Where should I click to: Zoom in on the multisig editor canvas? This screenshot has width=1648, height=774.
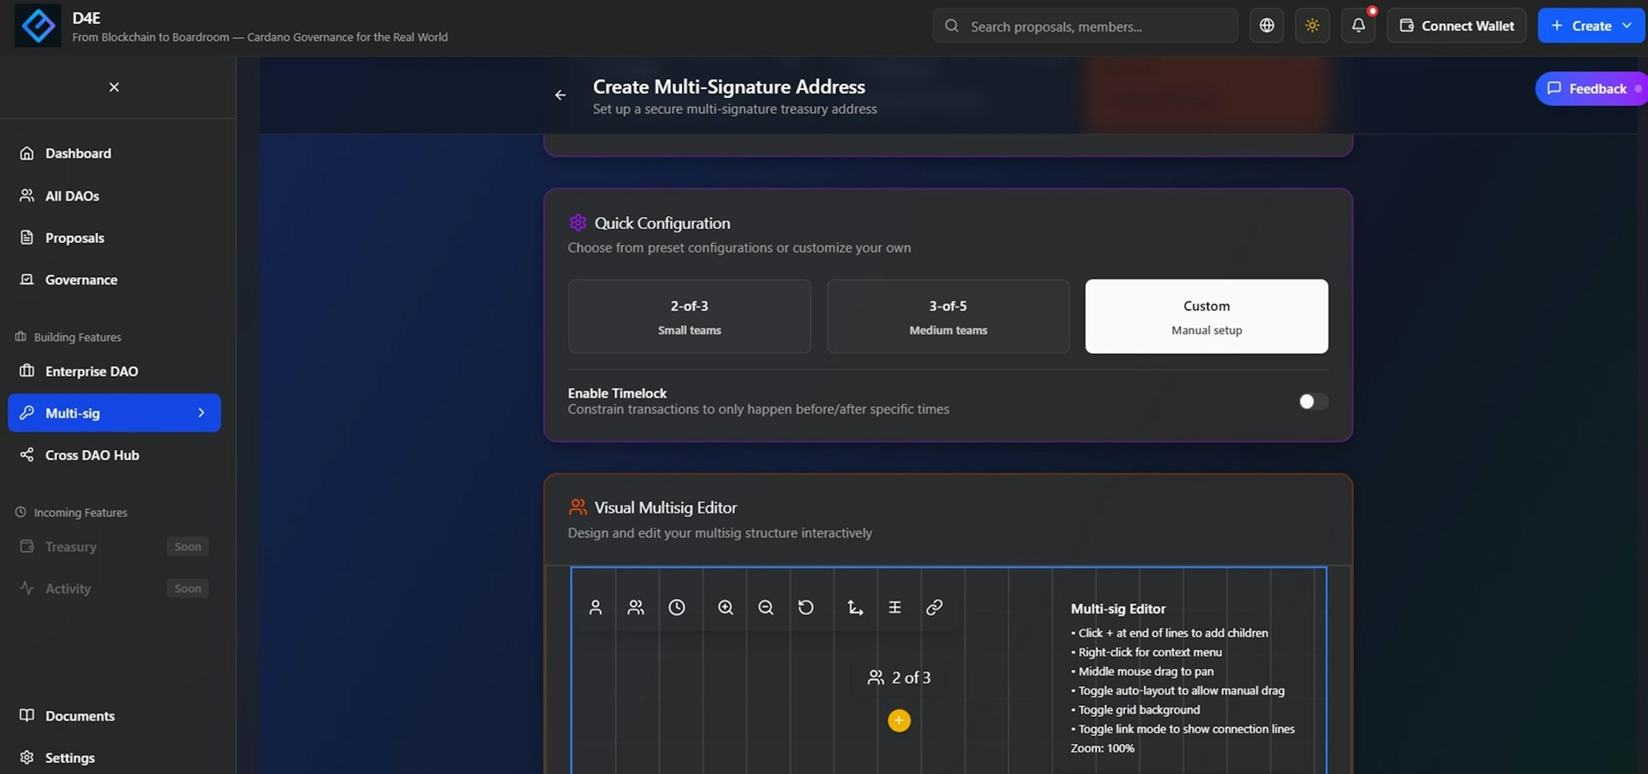click(x=725, y=607)
